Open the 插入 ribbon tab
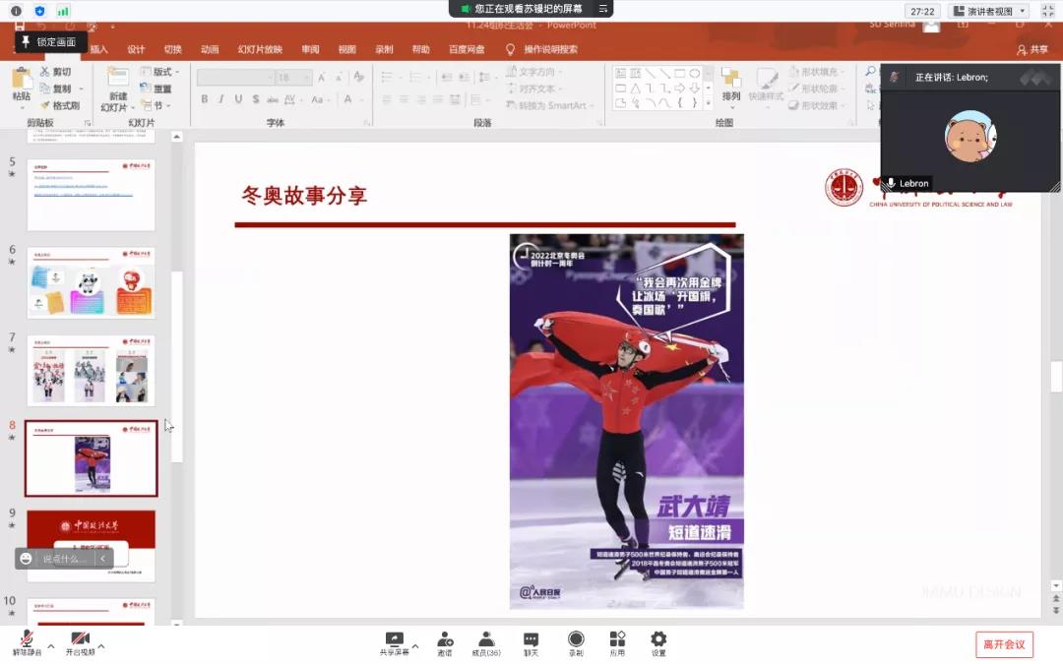Screen dimensions: 1063x664 [x=99, y=49]
